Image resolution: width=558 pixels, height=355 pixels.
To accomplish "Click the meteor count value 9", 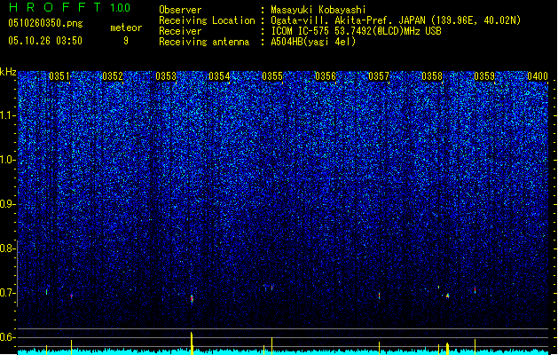I will tap(126, 41).
